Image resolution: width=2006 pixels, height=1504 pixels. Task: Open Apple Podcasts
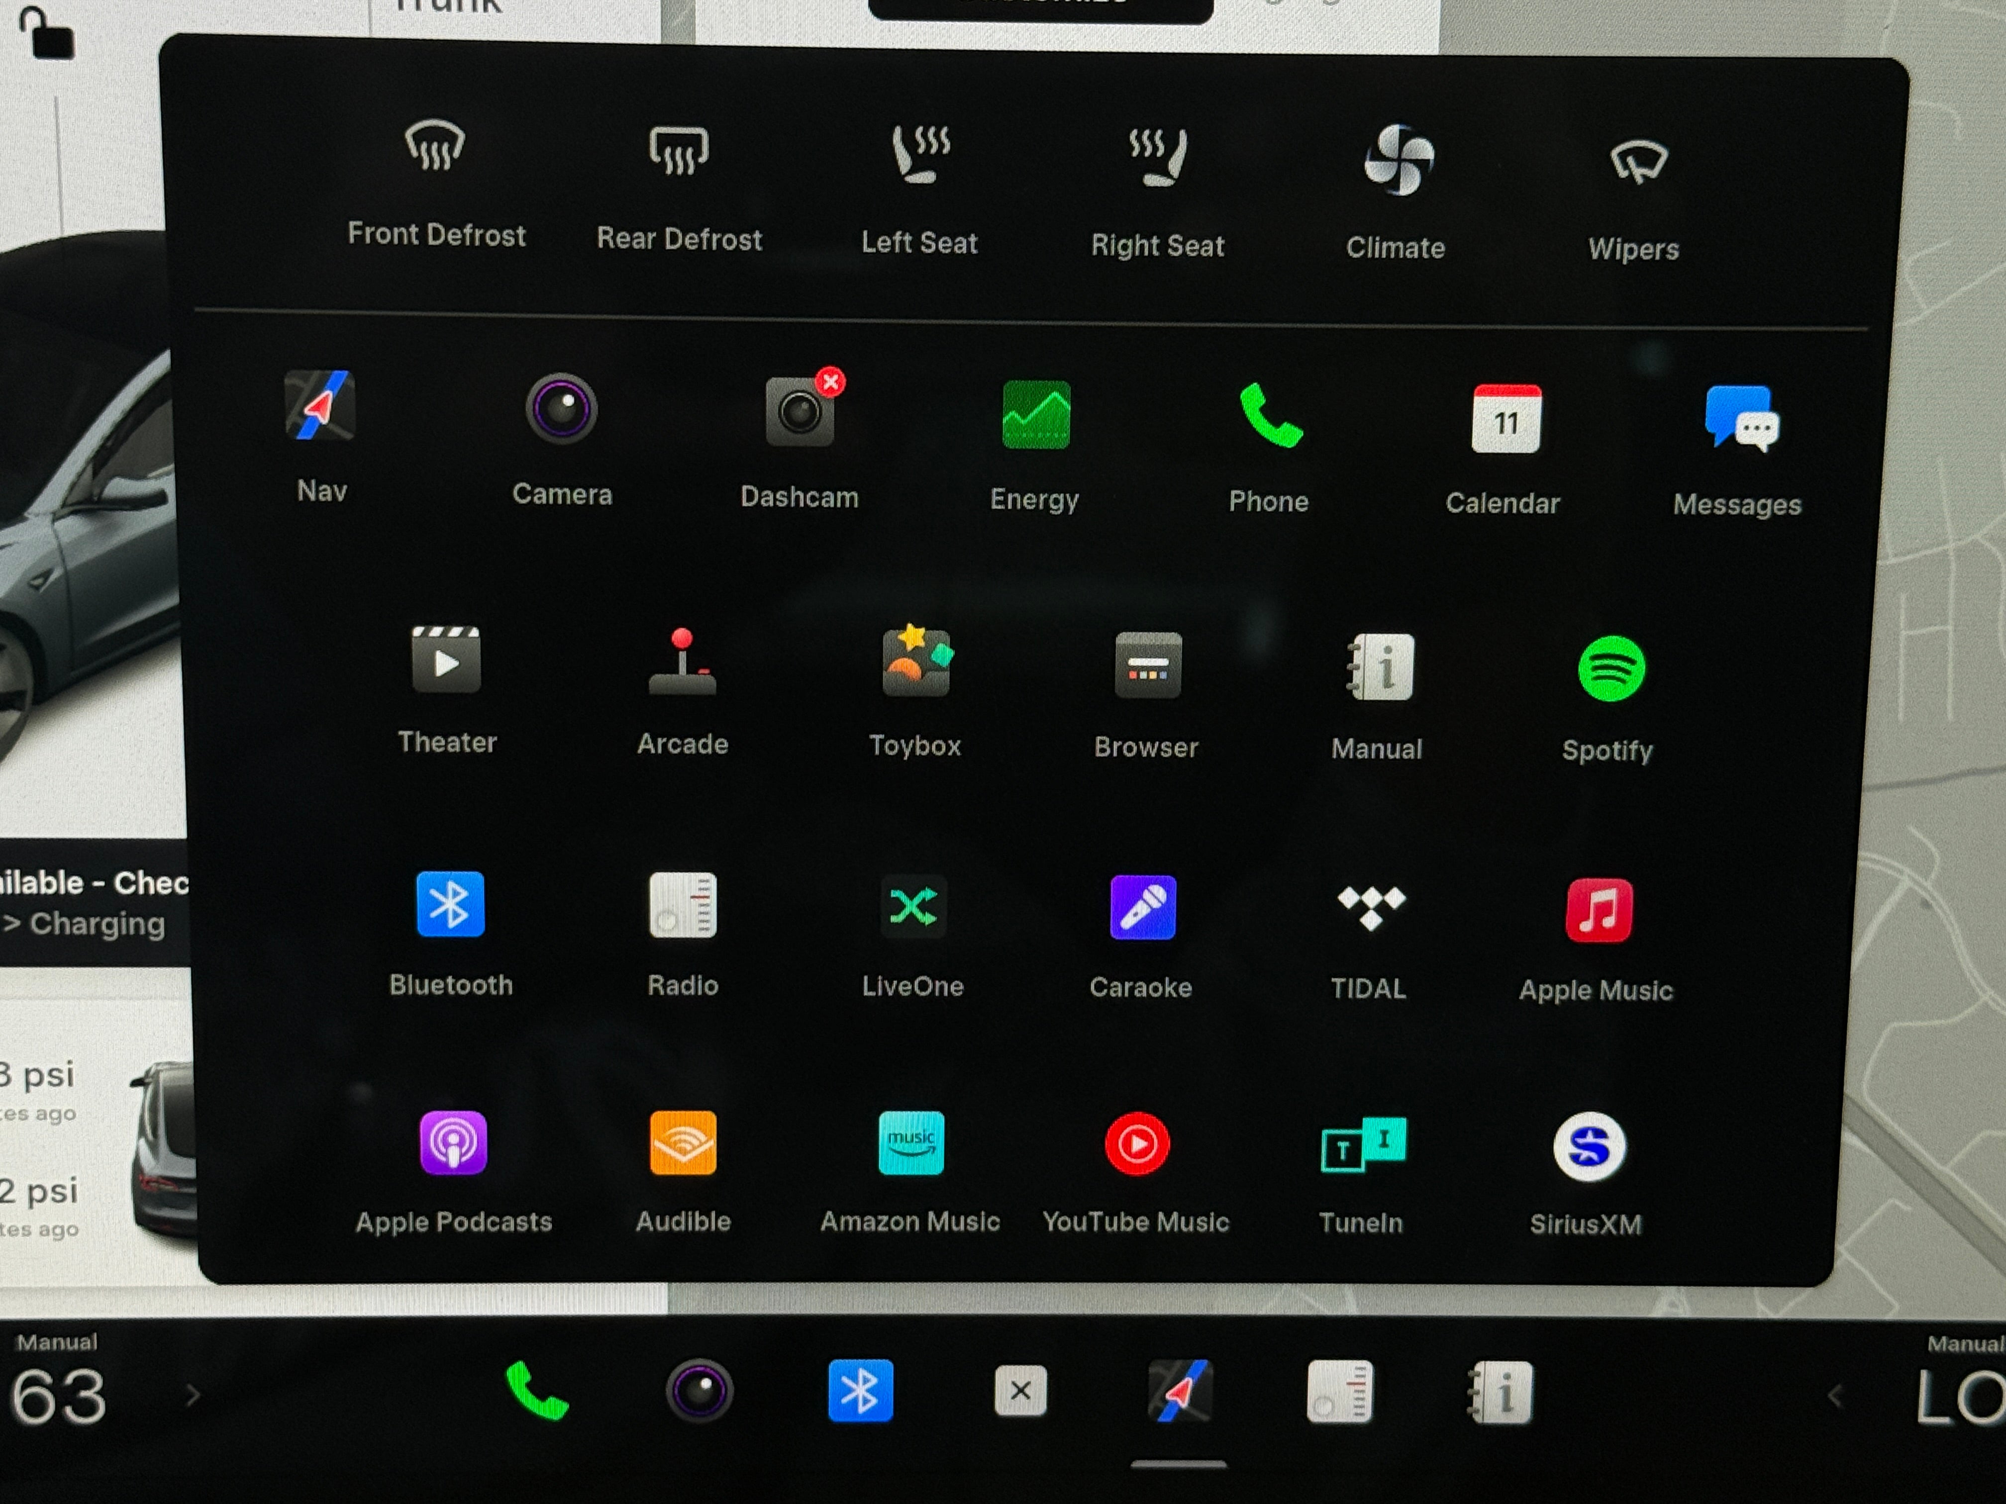click(x=453, y=1142)
